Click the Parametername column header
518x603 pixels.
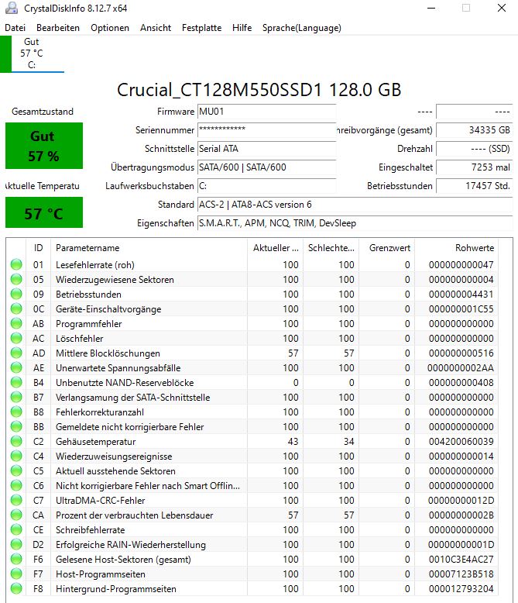click(x=149, y=248)
